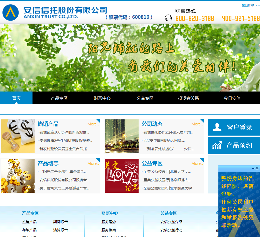Image resolution: width=260 pixels, height=237 pixels.
Task: Click footer 清算报告 link
Action: click(61, 230)
